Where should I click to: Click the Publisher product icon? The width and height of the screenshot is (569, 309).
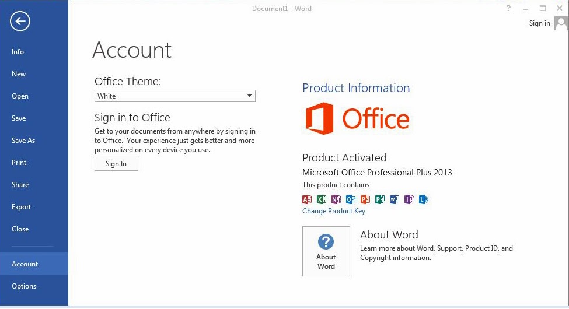380,199
